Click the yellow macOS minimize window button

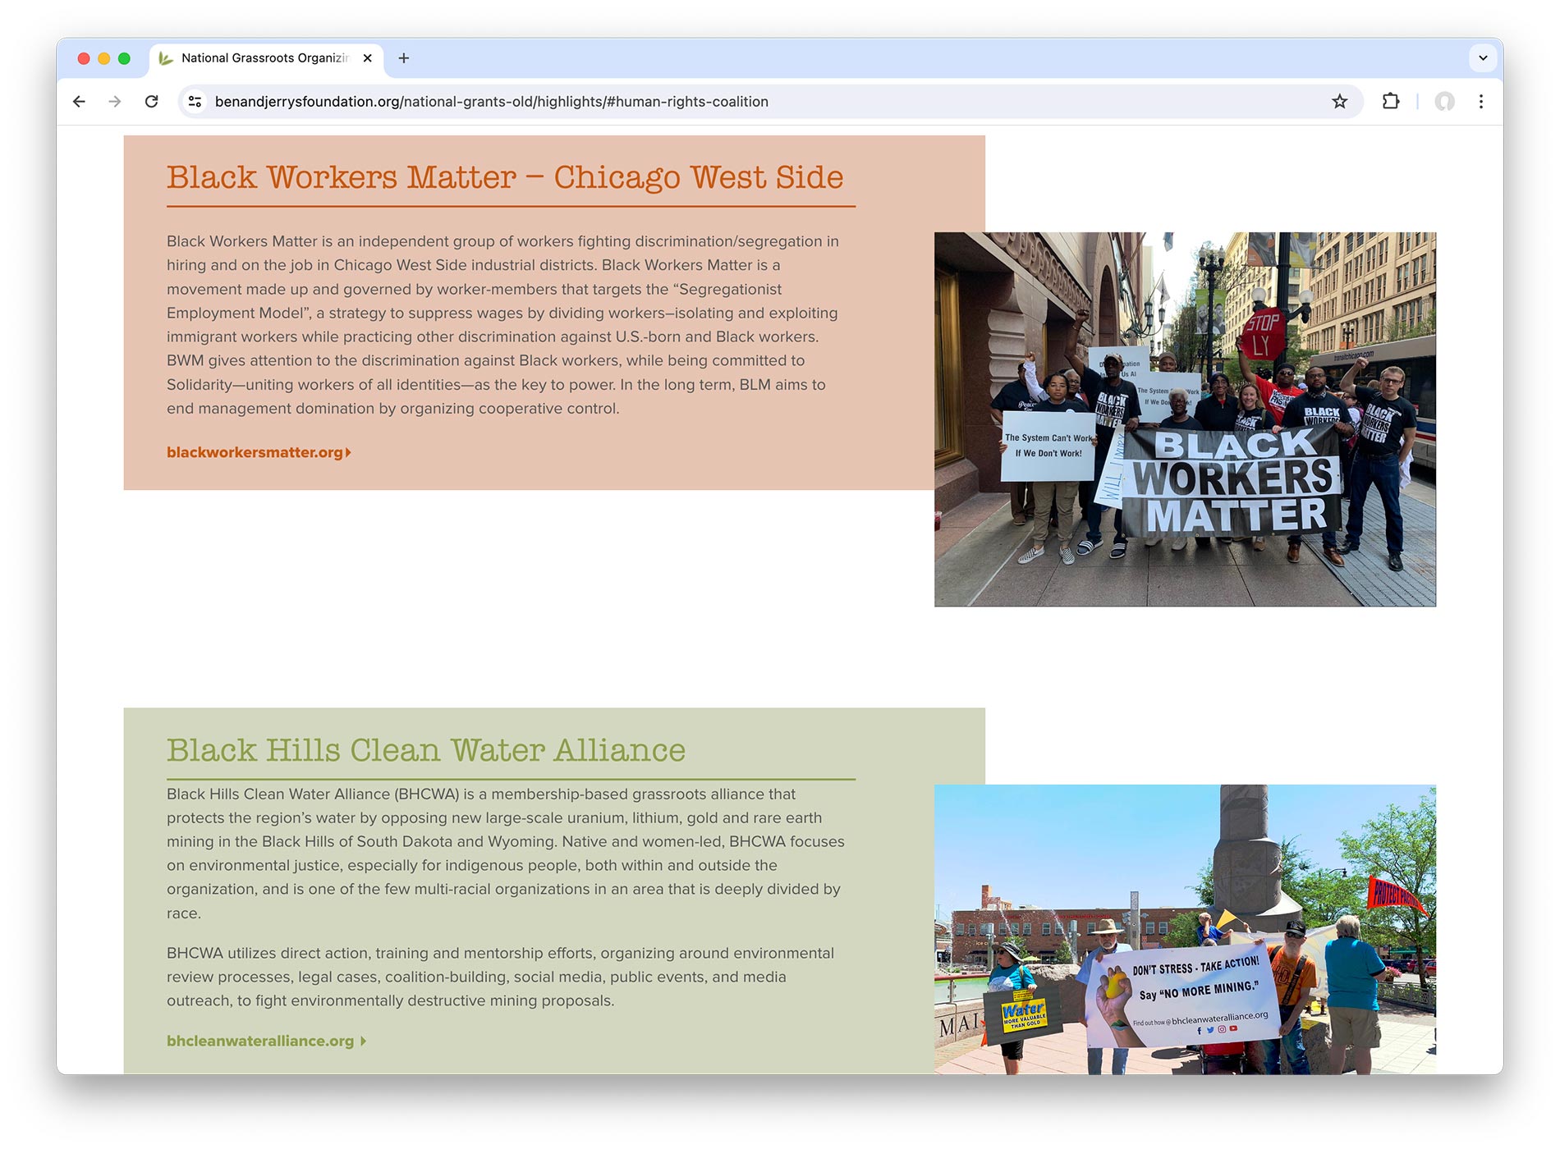tap(103, 58)
